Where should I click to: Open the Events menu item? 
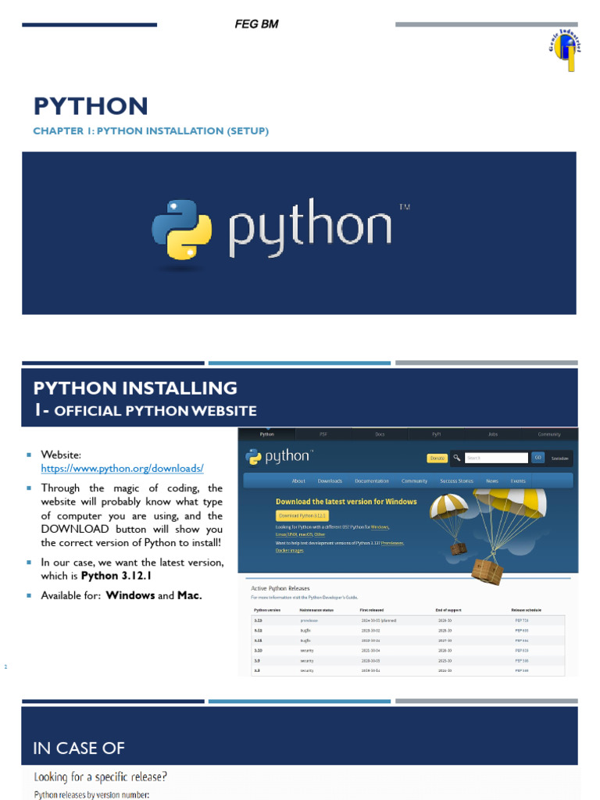pyautogui.click(x=518, y=480)
